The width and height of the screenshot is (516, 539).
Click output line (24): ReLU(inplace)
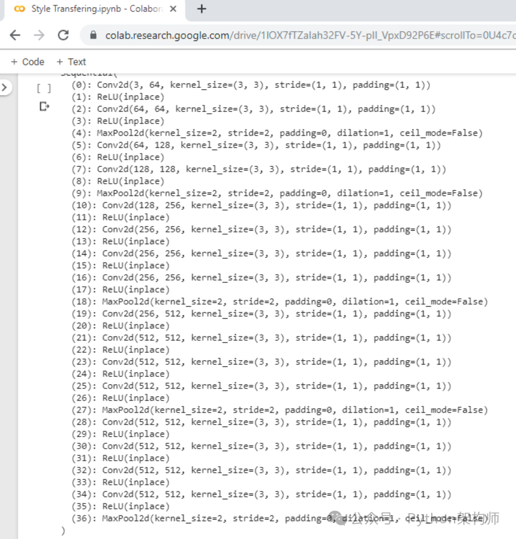point(120,373)
